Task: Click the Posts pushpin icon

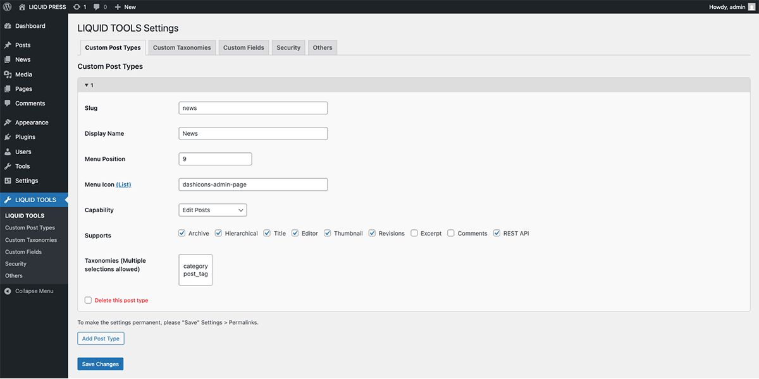Action: pos(8,45)
